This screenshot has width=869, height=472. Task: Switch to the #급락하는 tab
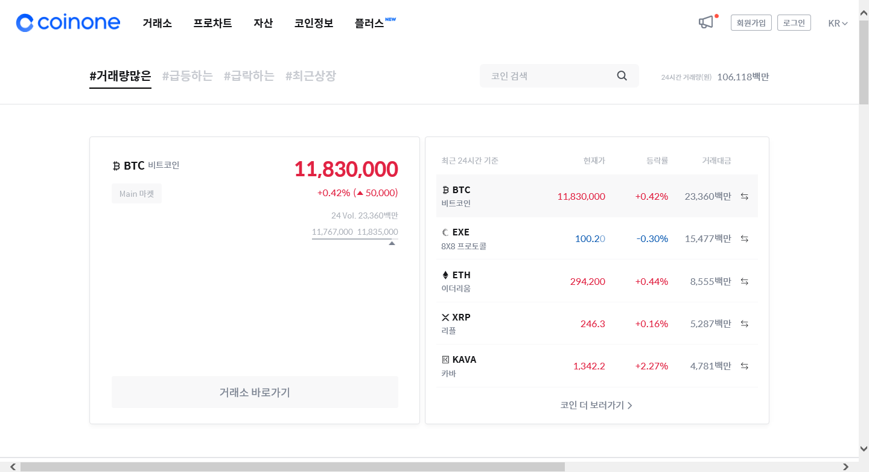(249, 76)
